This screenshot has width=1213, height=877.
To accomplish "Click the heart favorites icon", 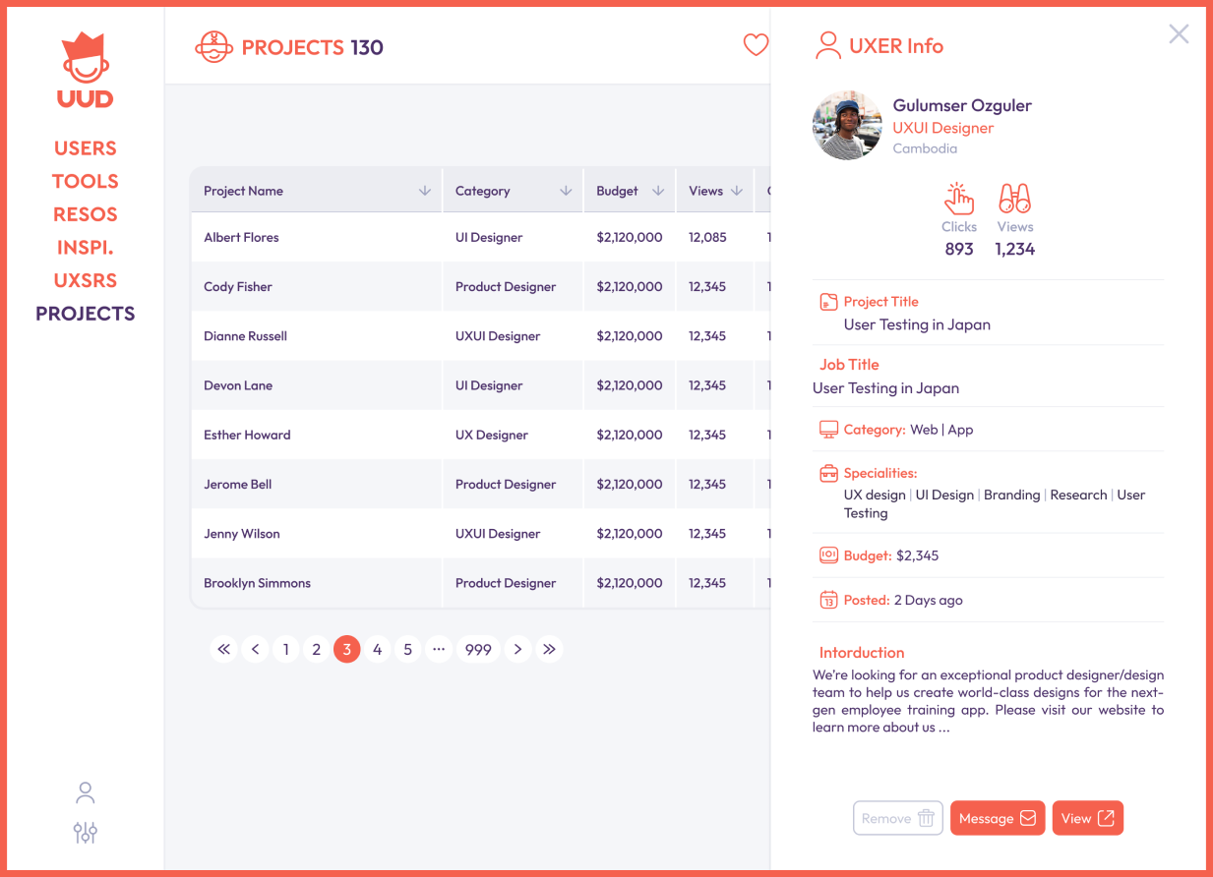I will tap(755, 45).
